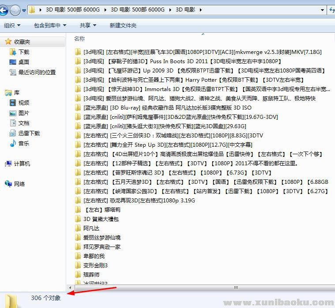Image resolution: width=335 pixels, height=308 pixels.
Task: Click the Back navigation arrow button
Action: click(4, 10)
